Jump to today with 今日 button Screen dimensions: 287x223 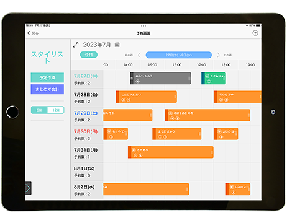pyautogui.click(x=89, y=55)
